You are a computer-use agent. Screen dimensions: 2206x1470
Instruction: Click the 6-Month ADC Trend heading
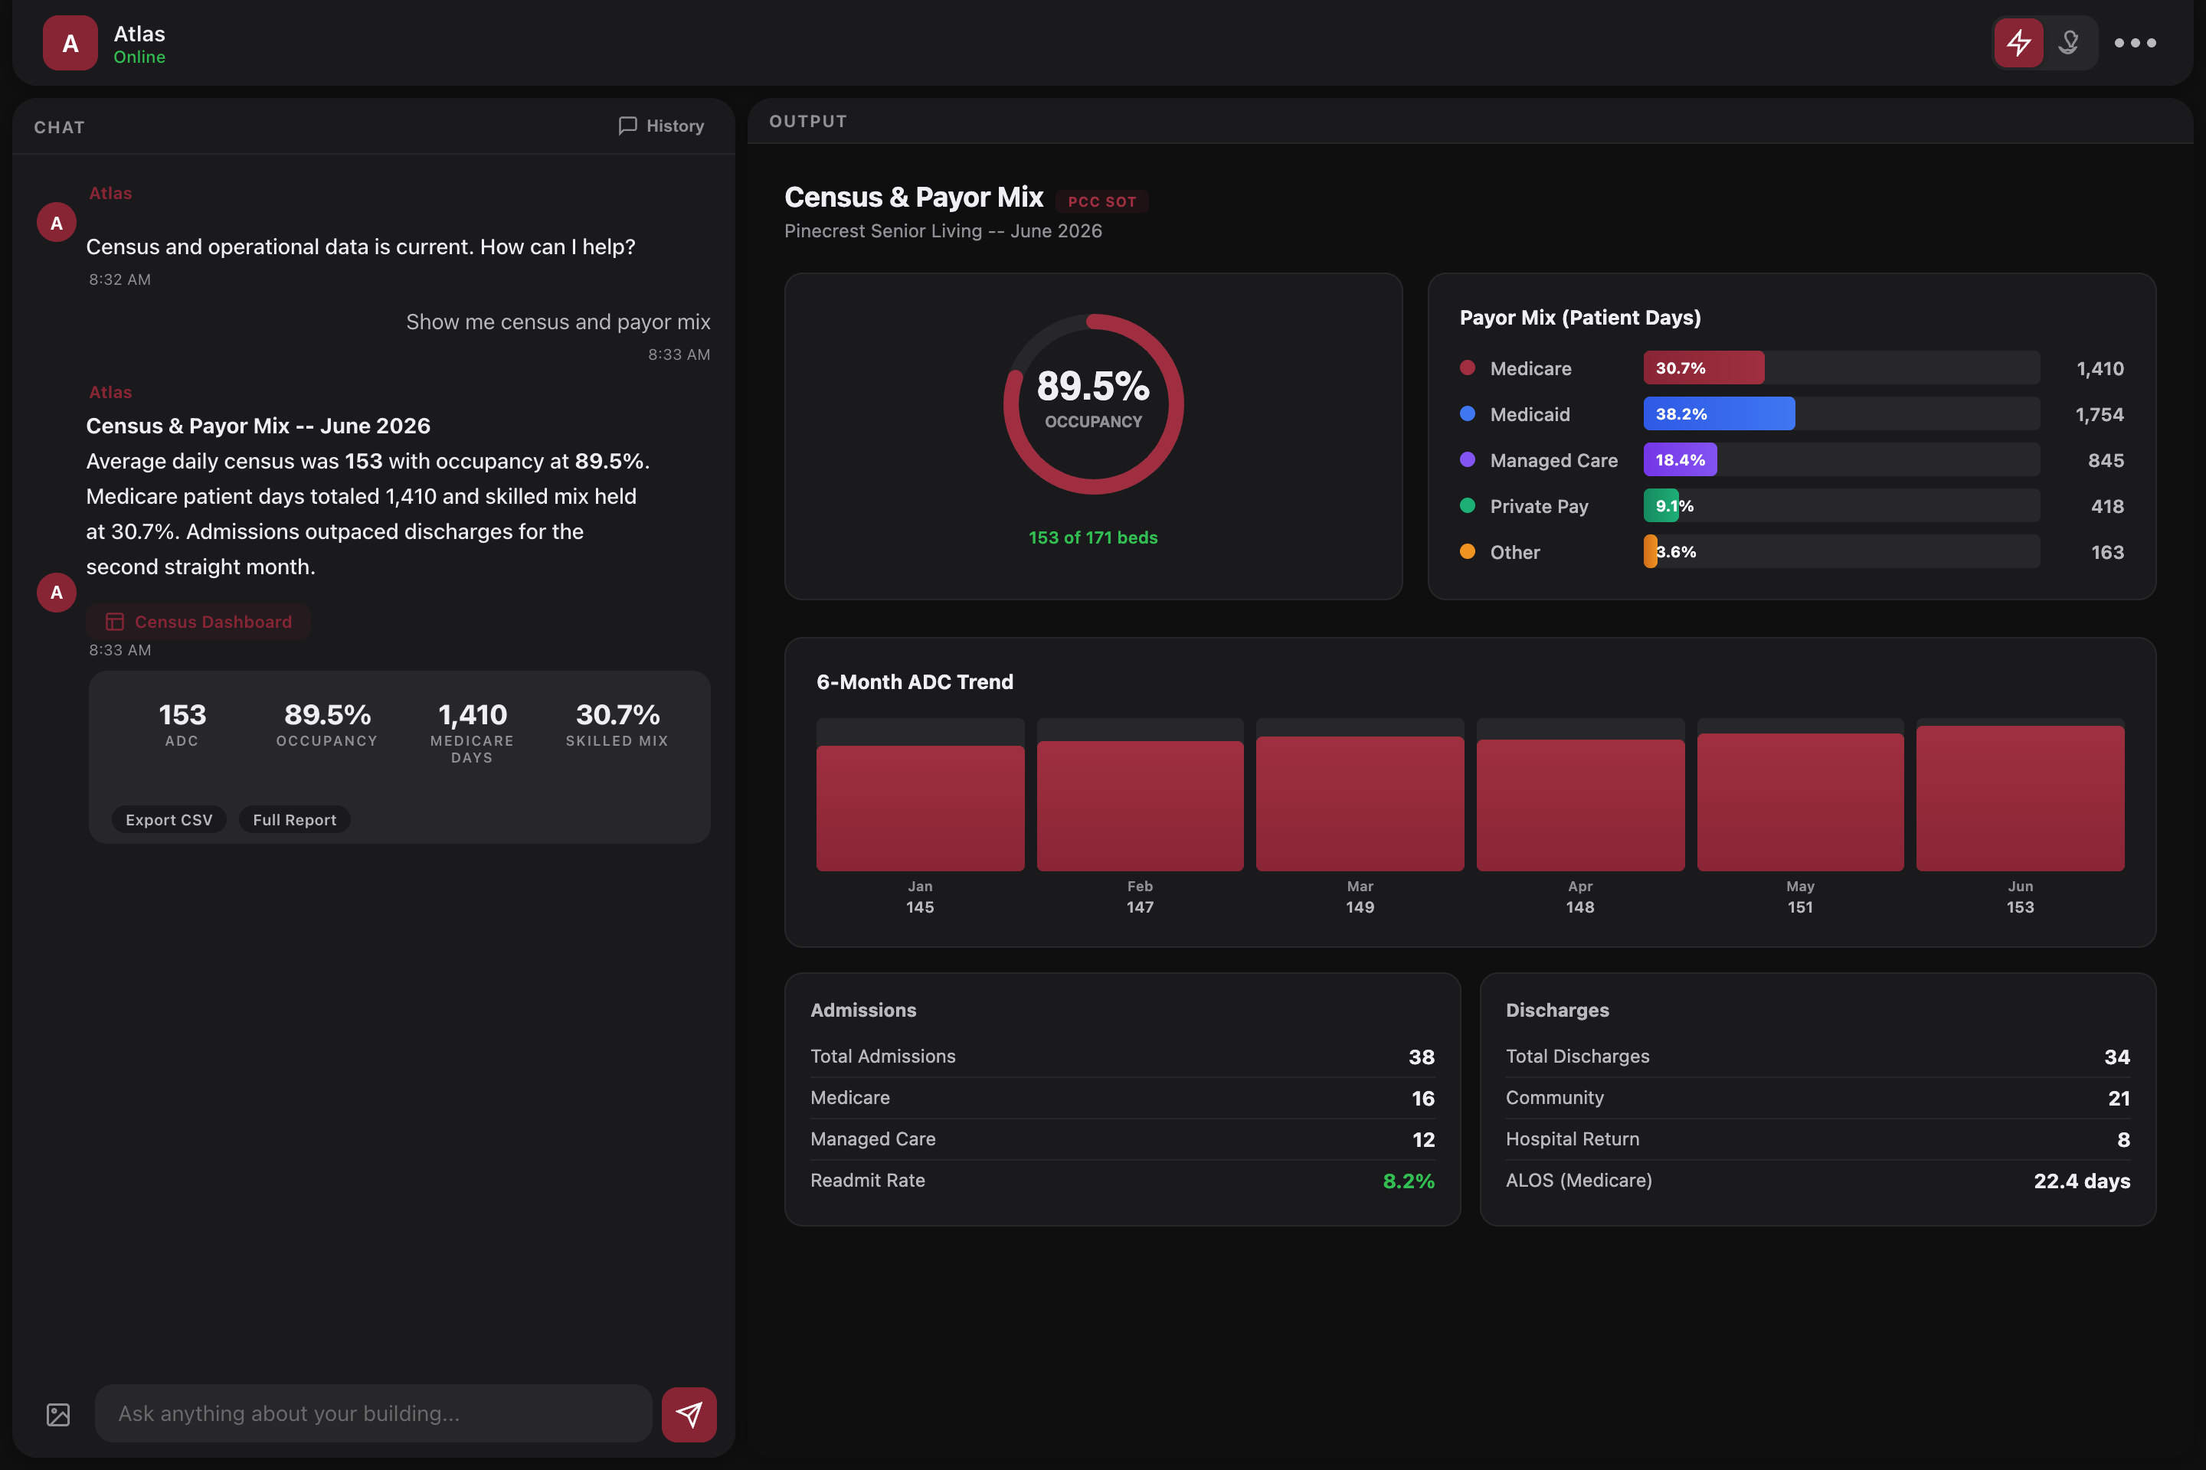click(x=915, y=681)
